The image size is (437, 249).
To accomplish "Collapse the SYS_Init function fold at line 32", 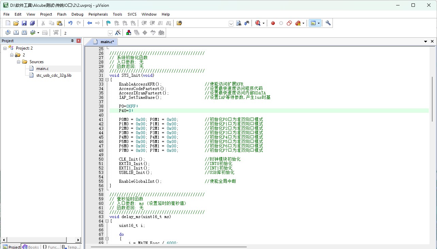I will [107, 80].
